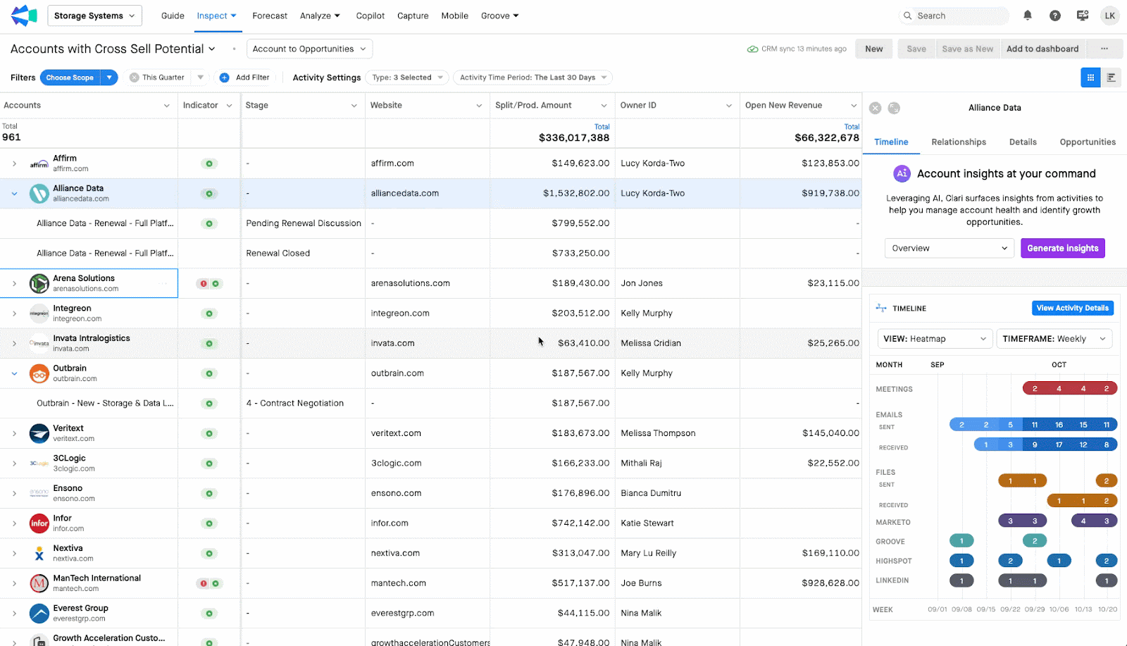Click the search magnifier icon

[x=908, y=15]
